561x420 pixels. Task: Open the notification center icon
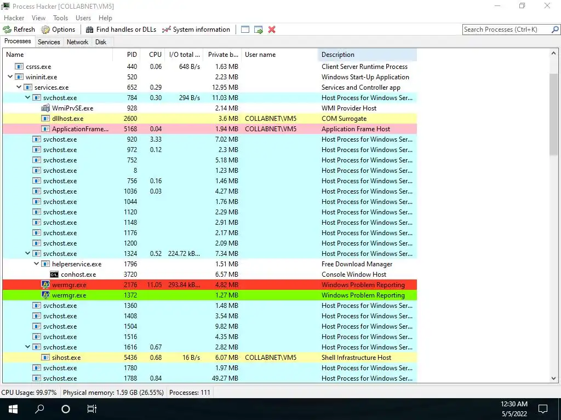(543, 409)
